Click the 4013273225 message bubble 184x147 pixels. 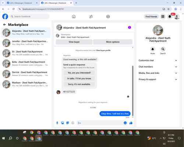(69, 92)
